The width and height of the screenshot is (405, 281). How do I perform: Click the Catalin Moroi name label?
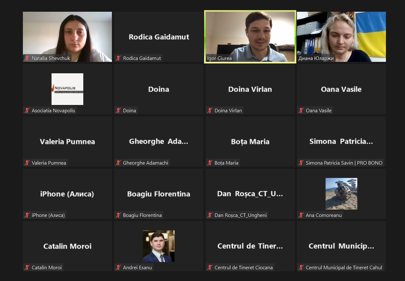[46, 268]
